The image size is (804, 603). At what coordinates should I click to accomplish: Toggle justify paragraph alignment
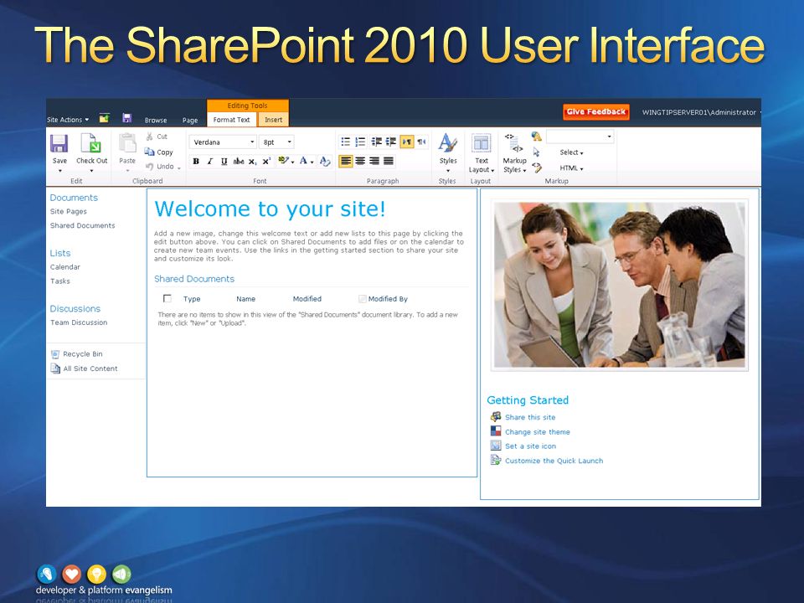coord(389,162)
